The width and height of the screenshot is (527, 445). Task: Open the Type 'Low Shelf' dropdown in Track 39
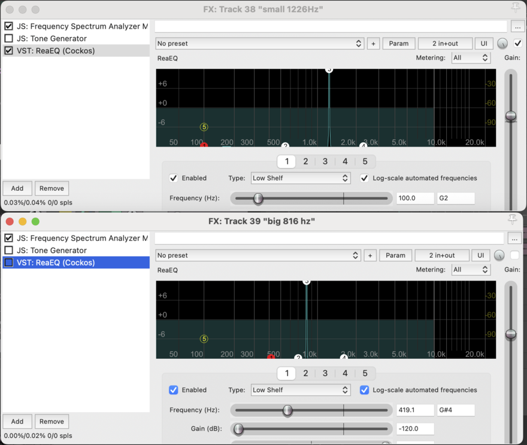[x=300, y=390]
